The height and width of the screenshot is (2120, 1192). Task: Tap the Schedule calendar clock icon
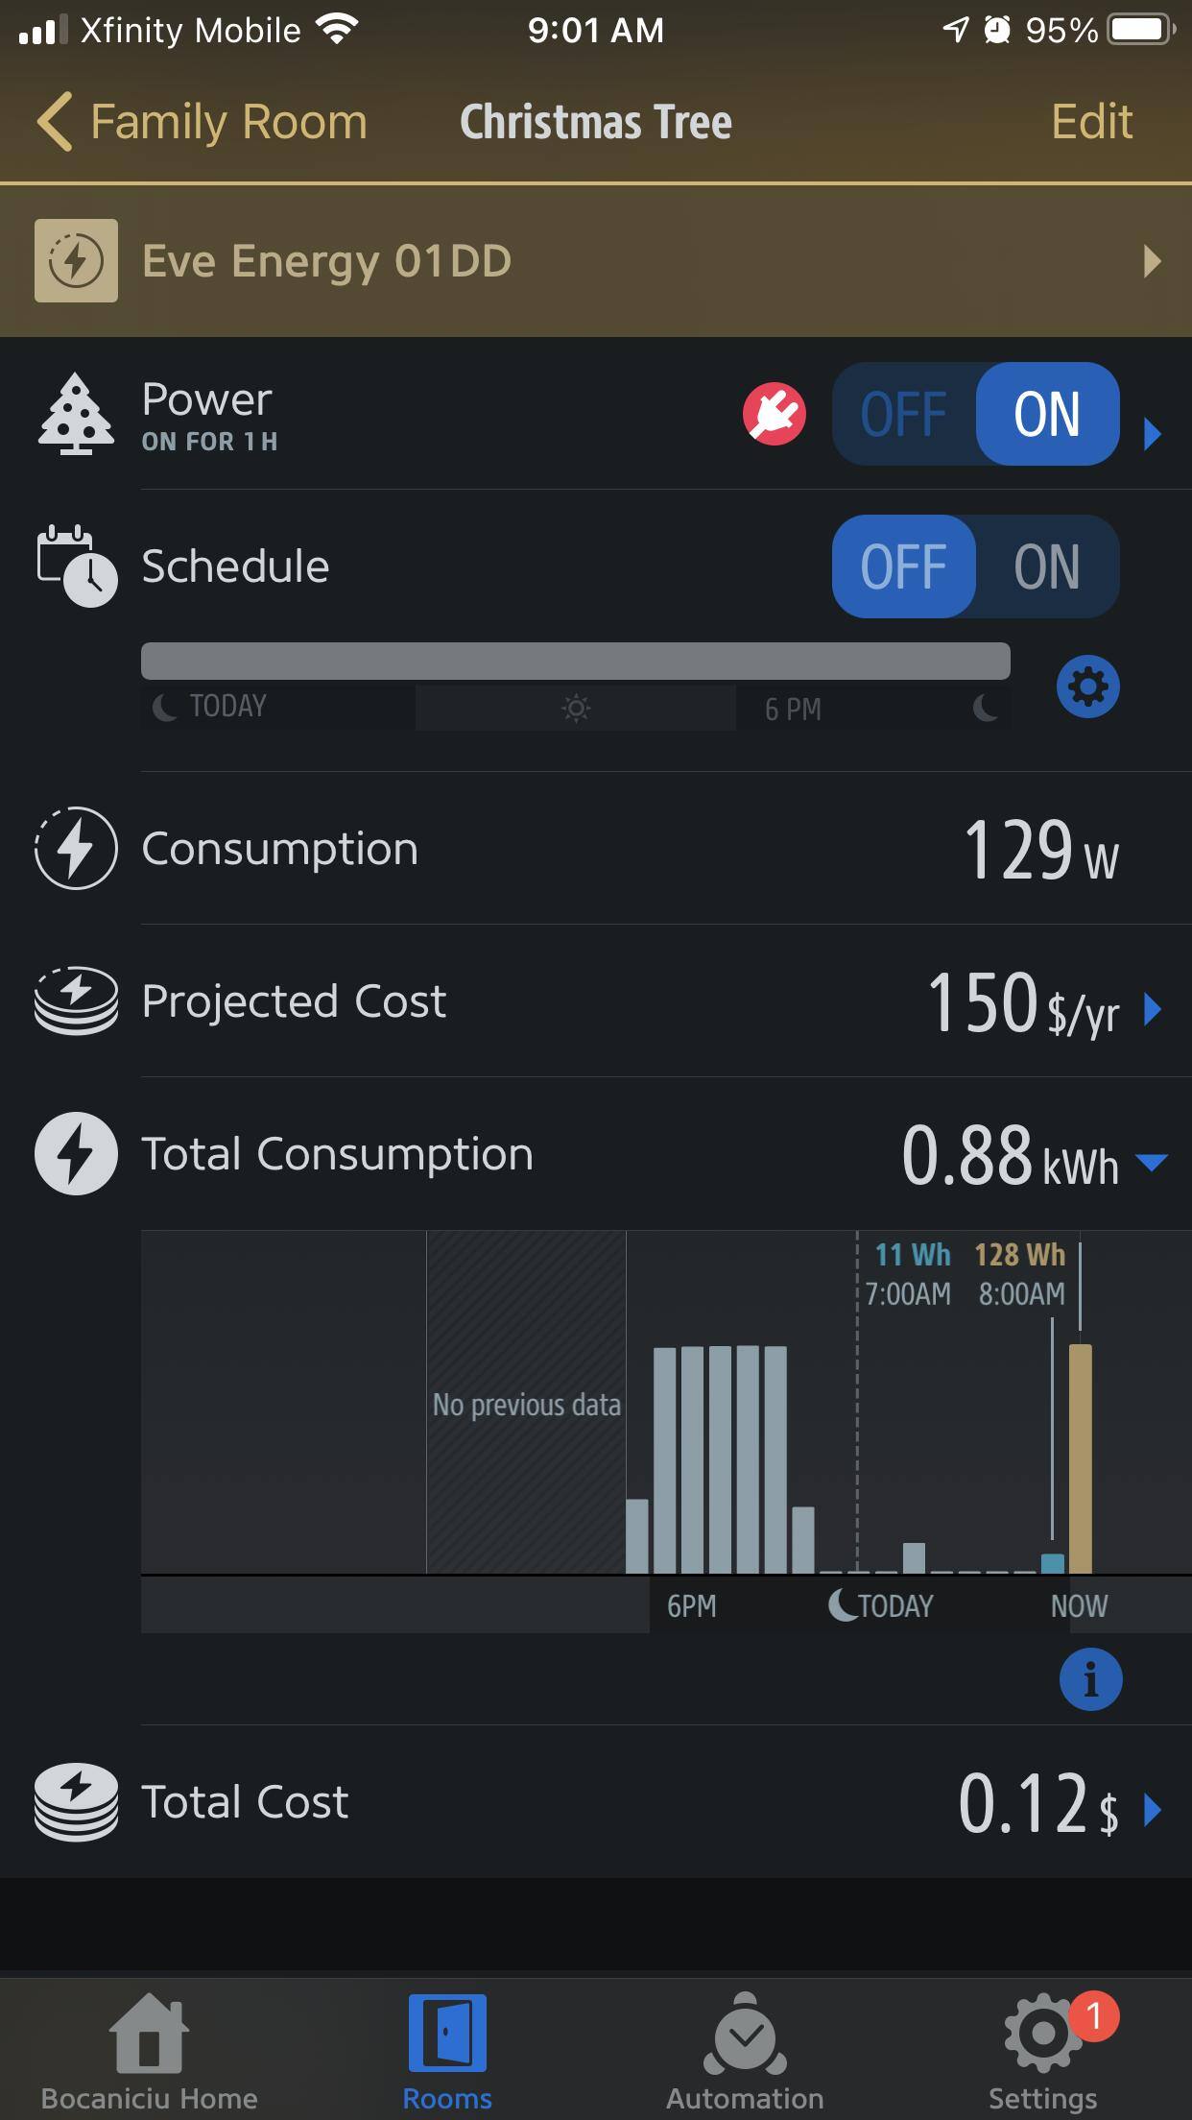click(76, 566)
